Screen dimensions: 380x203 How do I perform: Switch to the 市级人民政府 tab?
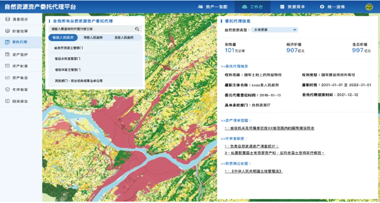93,38
